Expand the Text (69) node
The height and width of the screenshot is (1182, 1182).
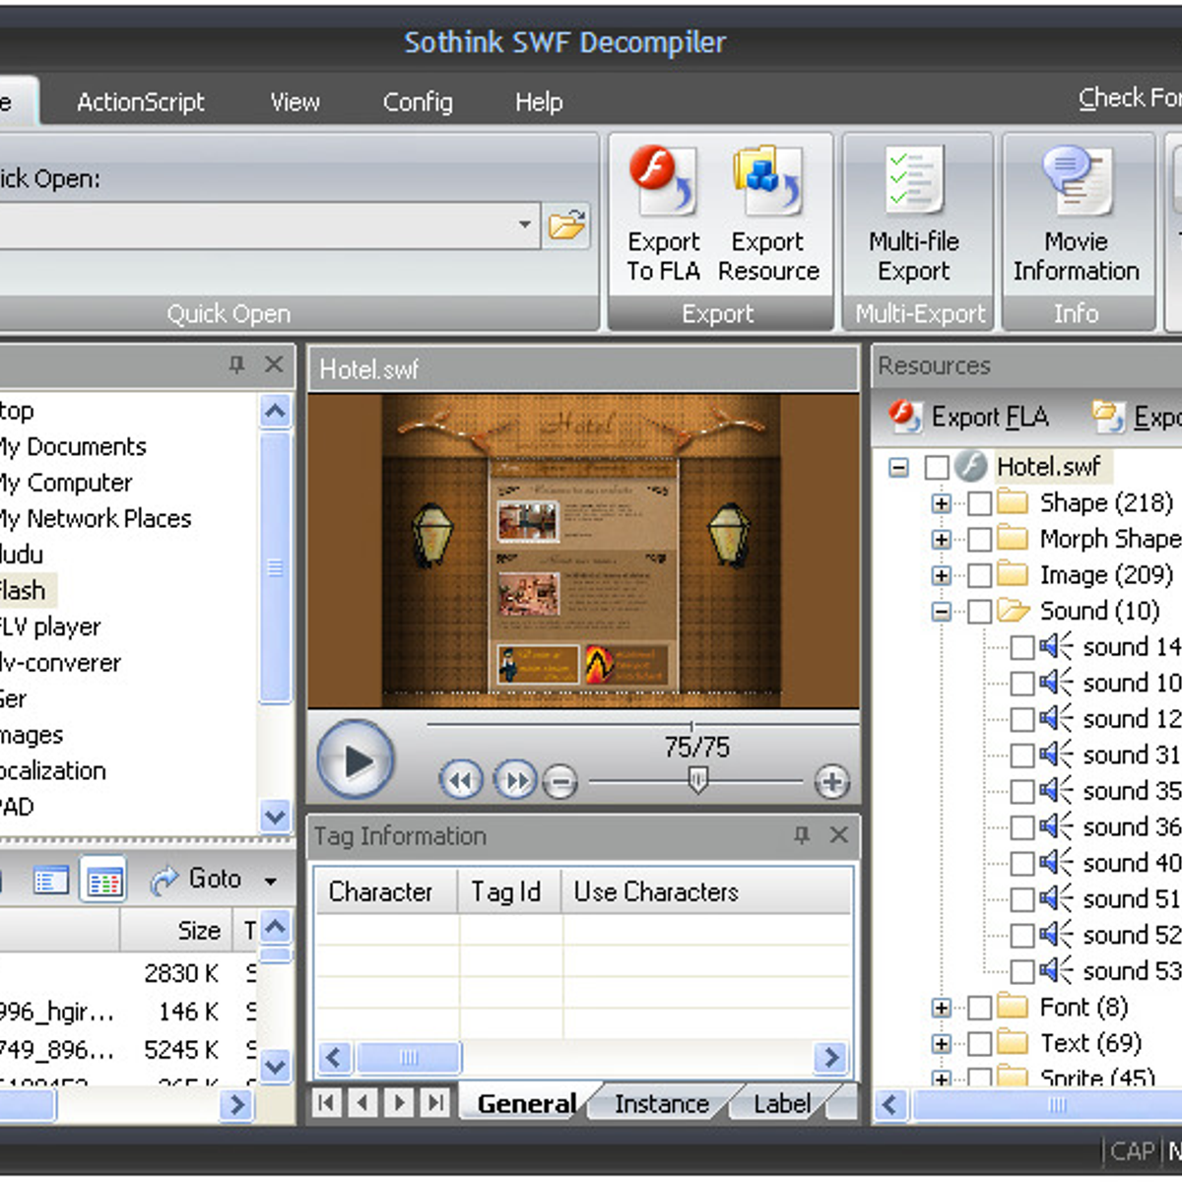point(942,1043)
